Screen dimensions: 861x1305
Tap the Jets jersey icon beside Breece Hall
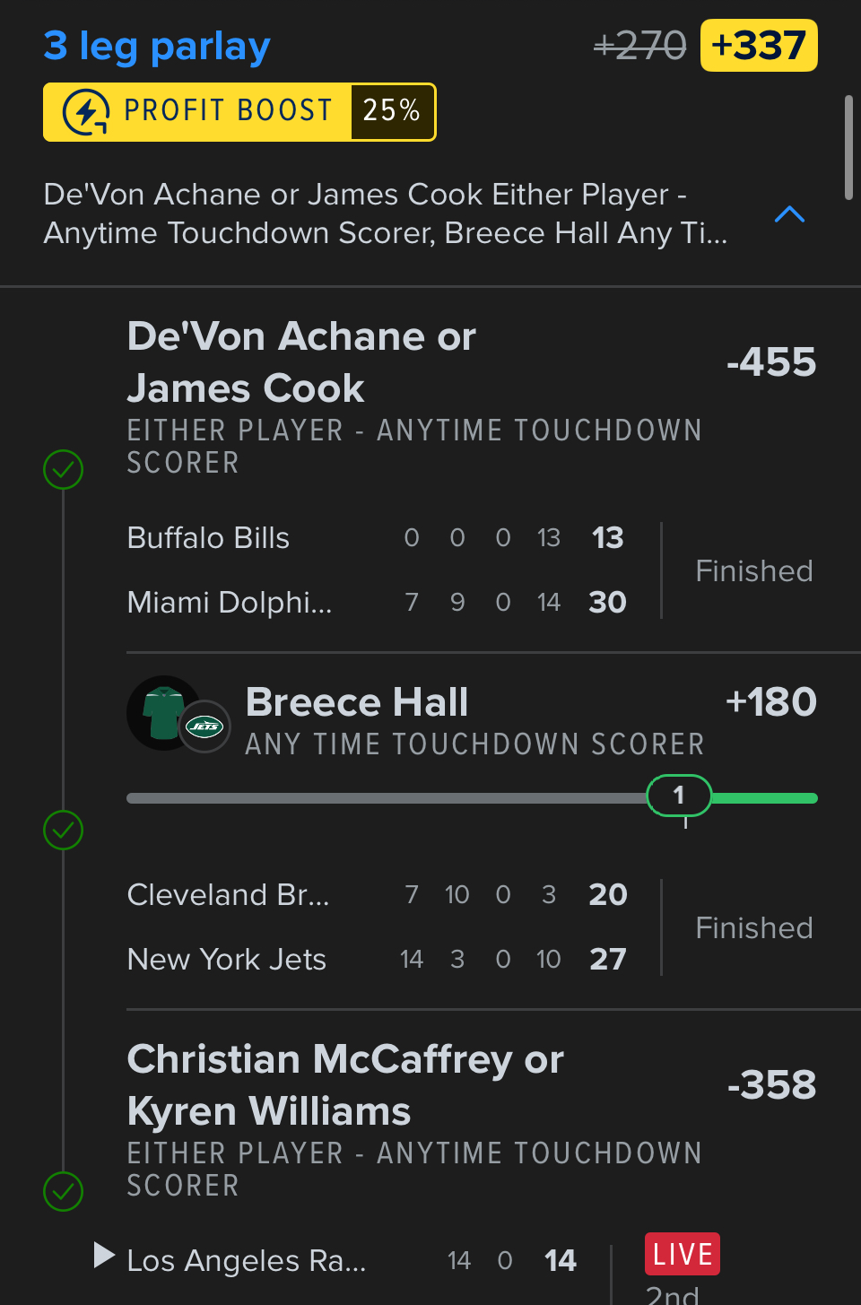(162, 713)
